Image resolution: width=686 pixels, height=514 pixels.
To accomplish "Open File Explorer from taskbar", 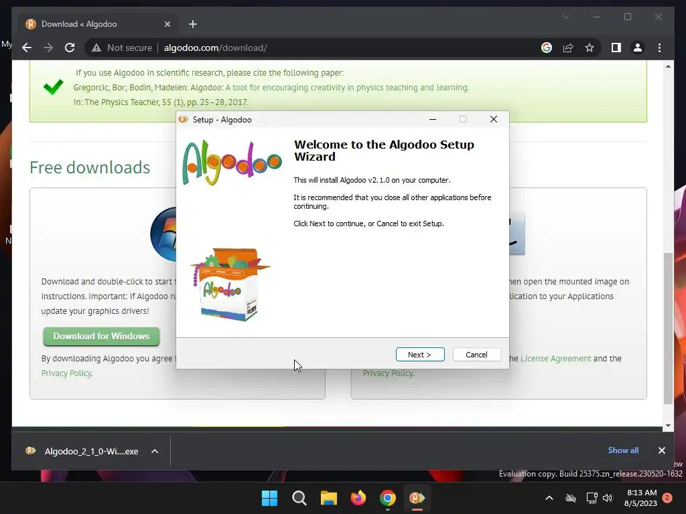I will click(328, 498).
